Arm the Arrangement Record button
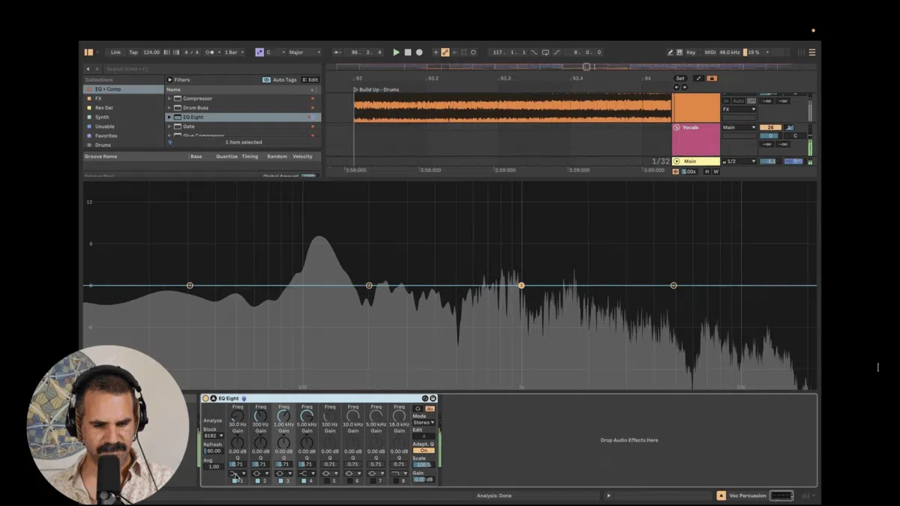The width and height of the screenshot is (900, 506). pyautogui.click(x=419, y=52)
